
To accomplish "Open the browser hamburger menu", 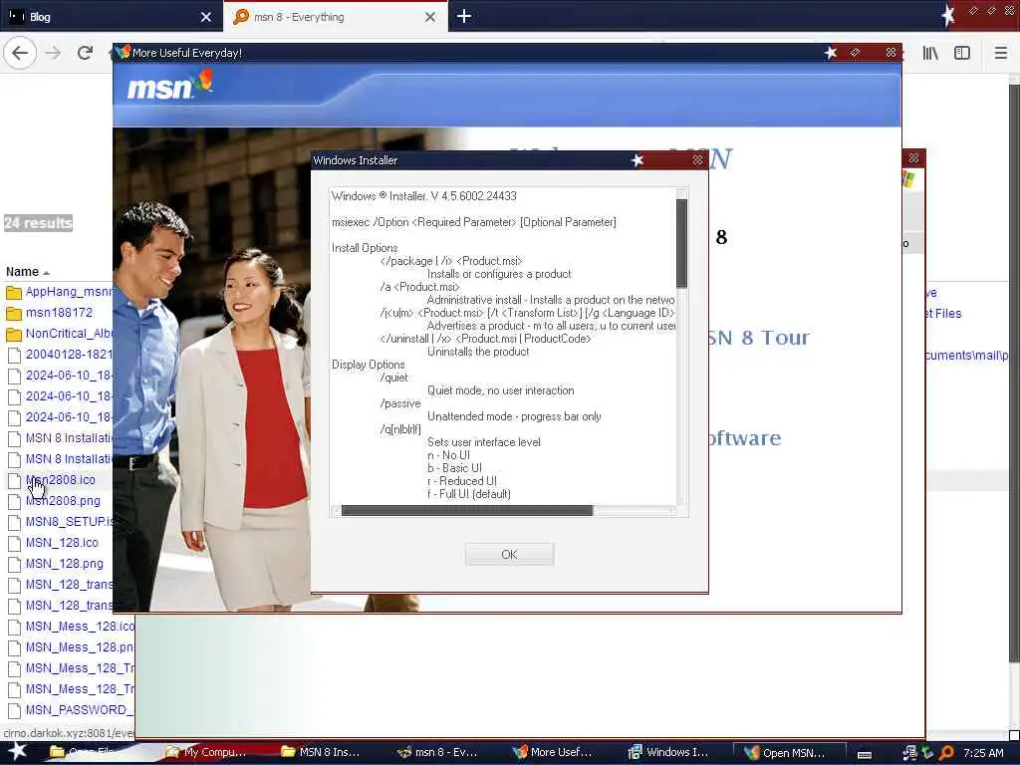I will coord(1001,53).
